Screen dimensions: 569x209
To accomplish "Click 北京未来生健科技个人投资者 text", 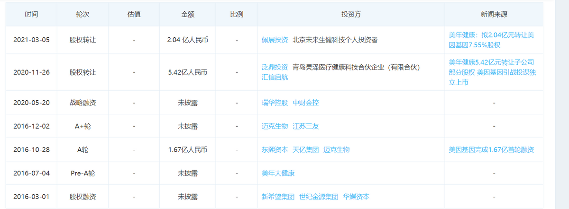I will tap(335, 40).
